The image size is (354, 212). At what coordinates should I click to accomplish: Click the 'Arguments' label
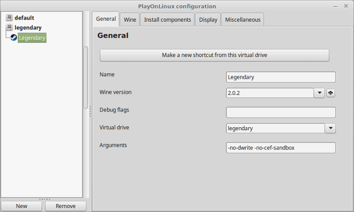113,145
